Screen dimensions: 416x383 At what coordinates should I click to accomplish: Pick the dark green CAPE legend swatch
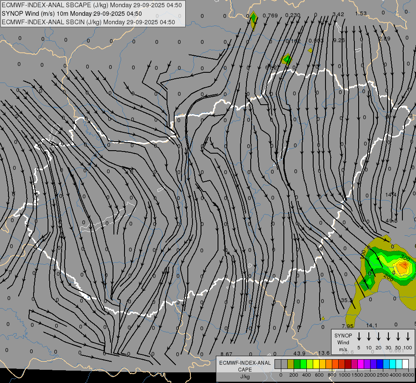(x=297, y=364)
